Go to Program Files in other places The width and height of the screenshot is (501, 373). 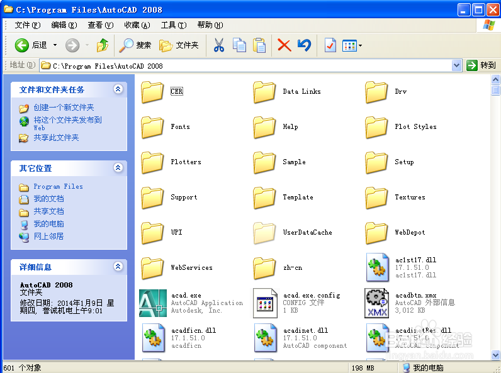(58, 186)
